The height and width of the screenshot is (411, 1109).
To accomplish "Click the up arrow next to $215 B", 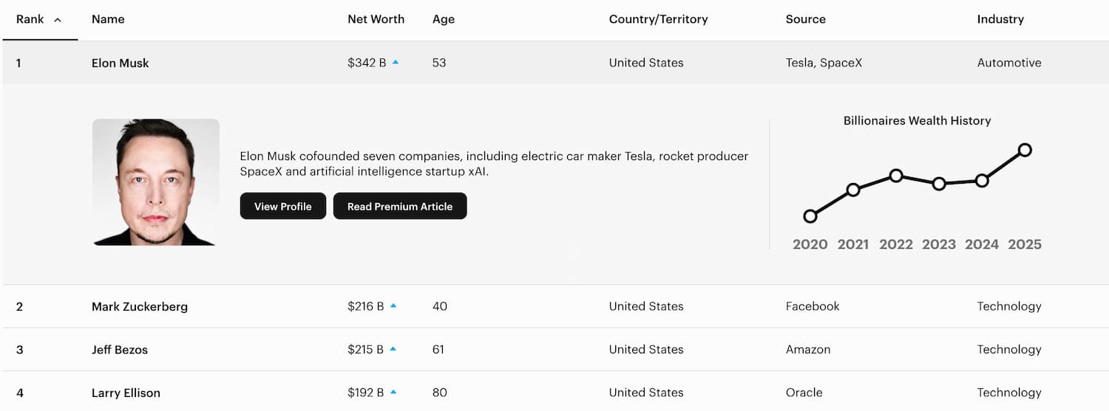I will pyautogui.click(x=393, y=349).
